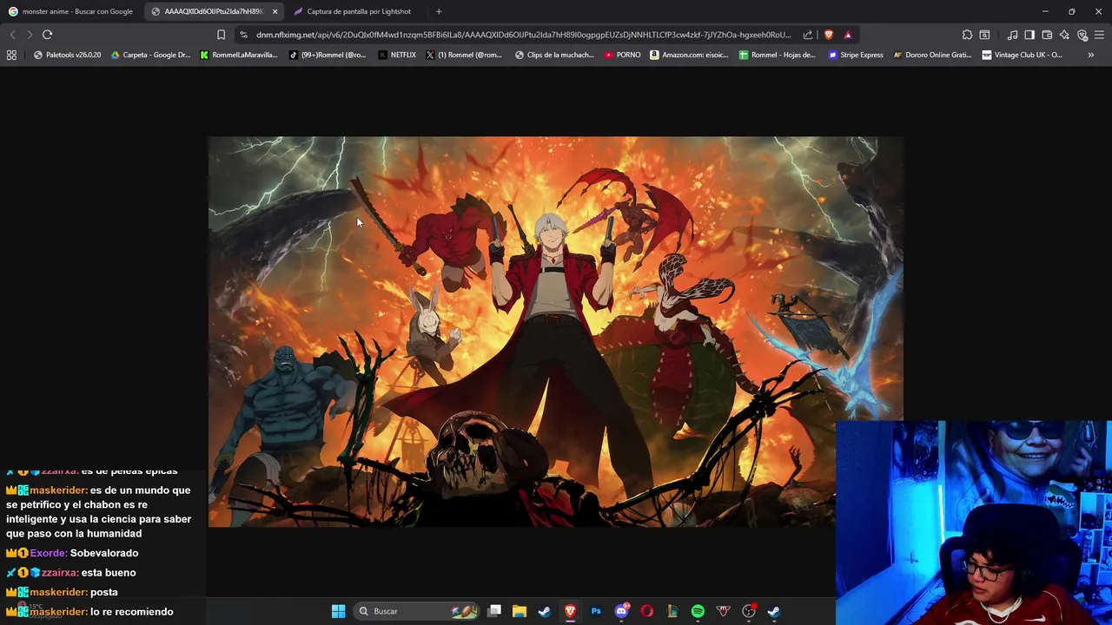Open Discord from the taskbar
This screenshot has width=1112, height=625.
[x=621, y=611]
